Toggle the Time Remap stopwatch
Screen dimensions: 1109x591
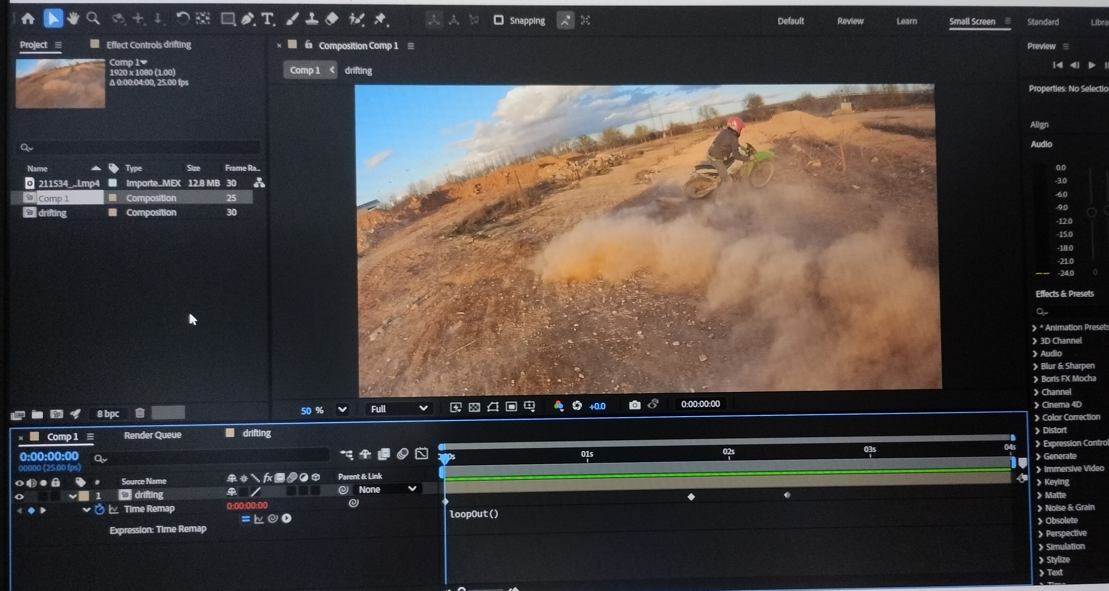point(99,510)
